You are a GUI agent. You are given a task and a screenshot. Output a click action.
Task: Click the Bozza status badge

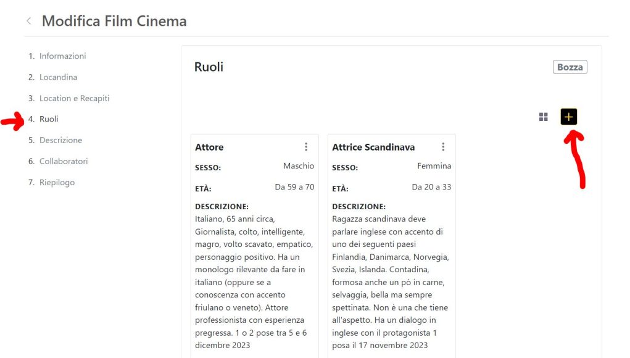point(570,67)
